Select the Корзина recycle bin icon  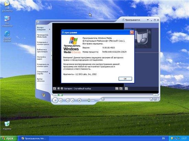(x=7, y=125)
